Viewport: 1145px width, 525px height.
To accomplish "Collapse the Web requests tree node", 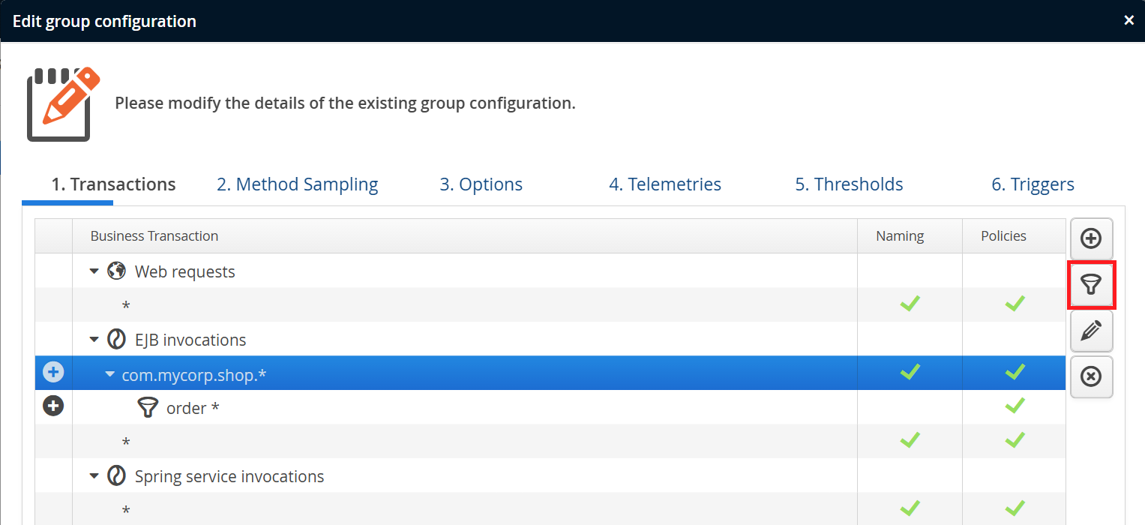I will pyautogui.click(x=94, y=271).
